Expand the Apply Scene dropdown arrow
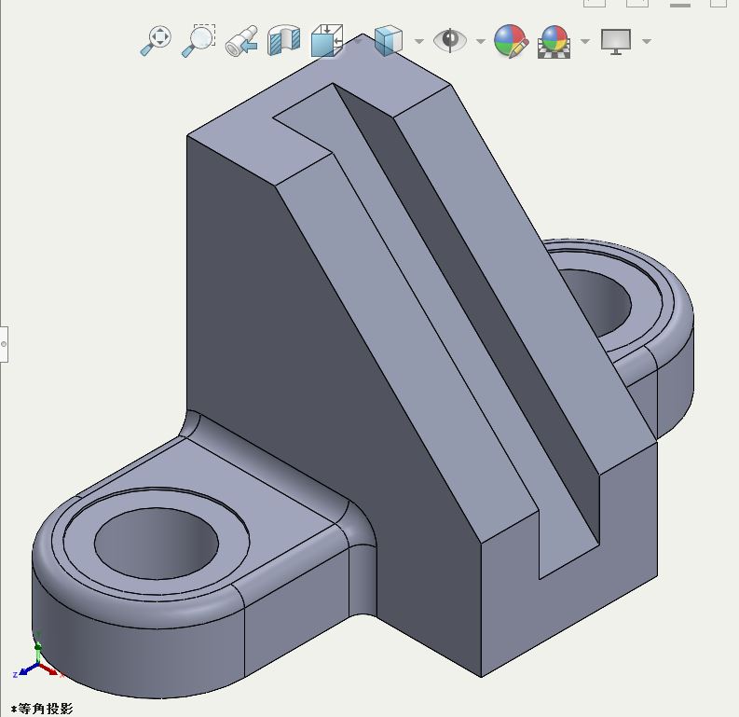 (585, 41)
